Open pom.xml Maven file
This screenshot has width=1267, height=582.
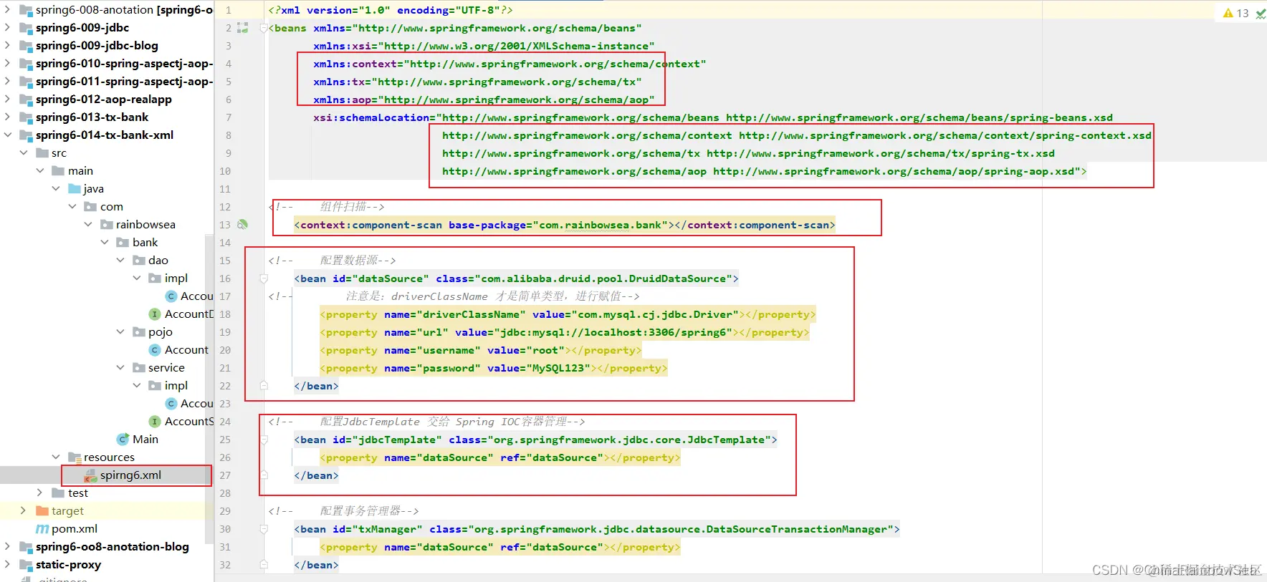(74, 528)
